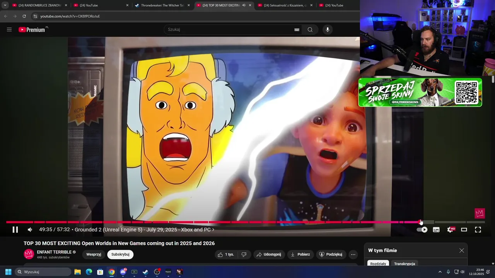495x278 pixels.
Task: Open the notification bell in the tray
Action: point(488,272)
